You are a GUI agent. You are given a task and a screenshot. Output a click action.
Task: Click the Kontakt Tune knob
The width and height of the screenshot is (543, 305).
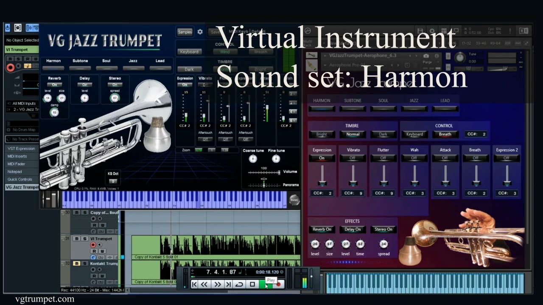(460, 58)
